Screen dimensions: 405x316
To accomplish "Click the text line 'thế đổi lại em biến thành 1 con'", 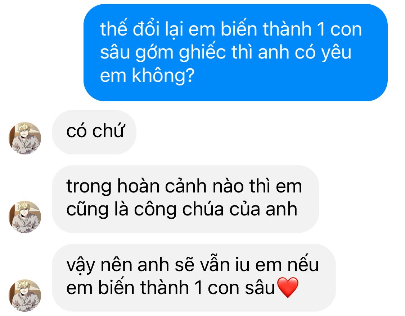I will click(x=231, y=29).
